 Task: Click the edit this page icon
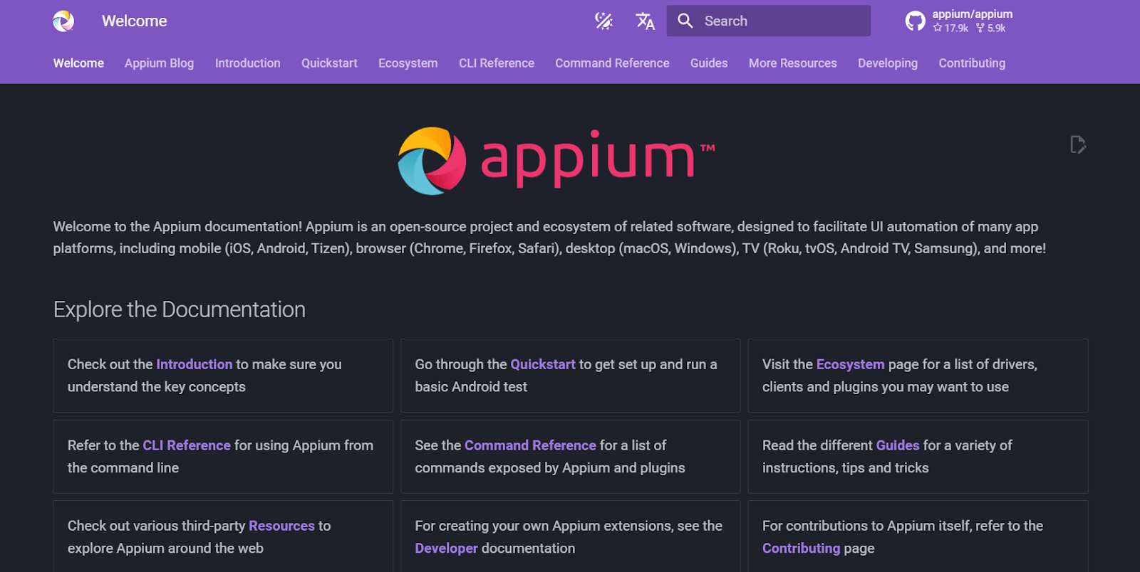click(x=1078, y=144)
